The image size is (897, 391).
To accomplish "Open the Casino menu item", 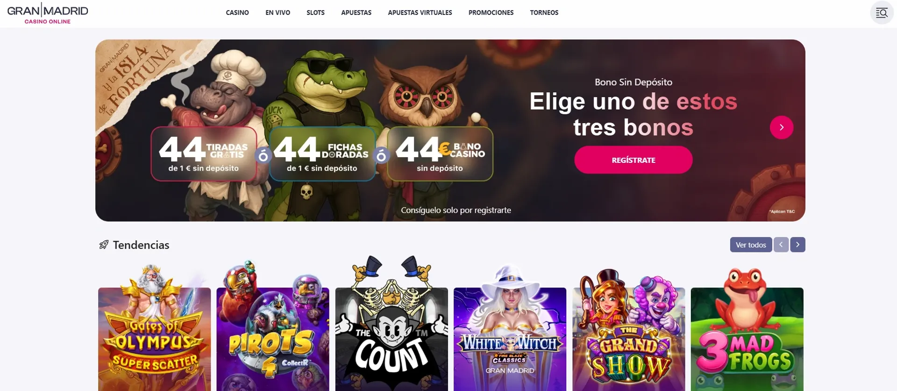I will [237, 13].
